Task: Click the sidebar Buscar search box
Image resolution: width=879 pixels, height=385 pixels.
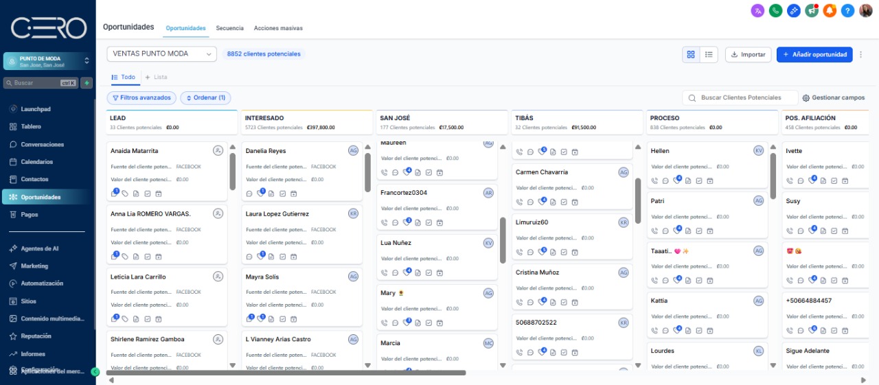Action: coord(41,83)
